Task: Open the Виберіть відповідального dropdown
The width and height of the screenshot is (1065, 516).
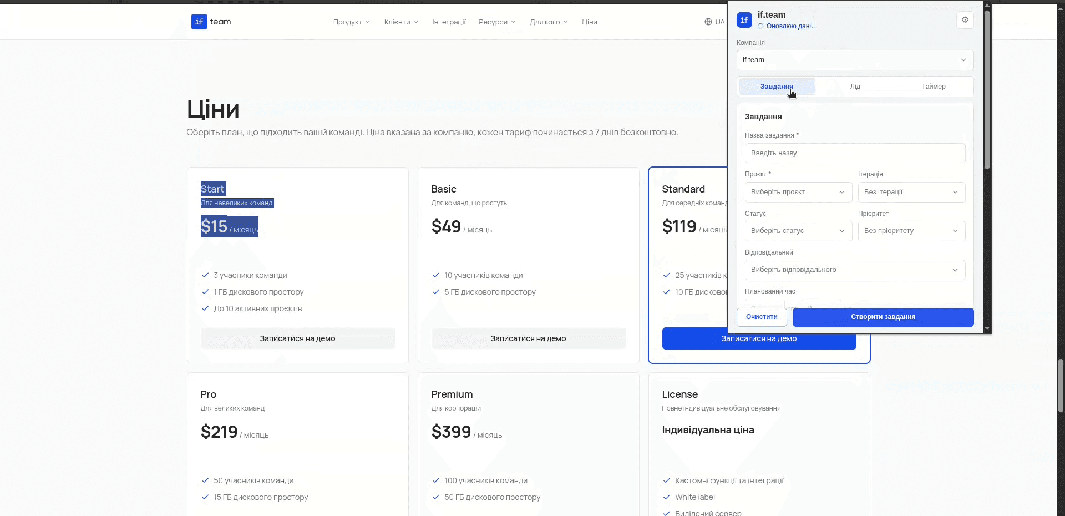Action: click(855, 270)
